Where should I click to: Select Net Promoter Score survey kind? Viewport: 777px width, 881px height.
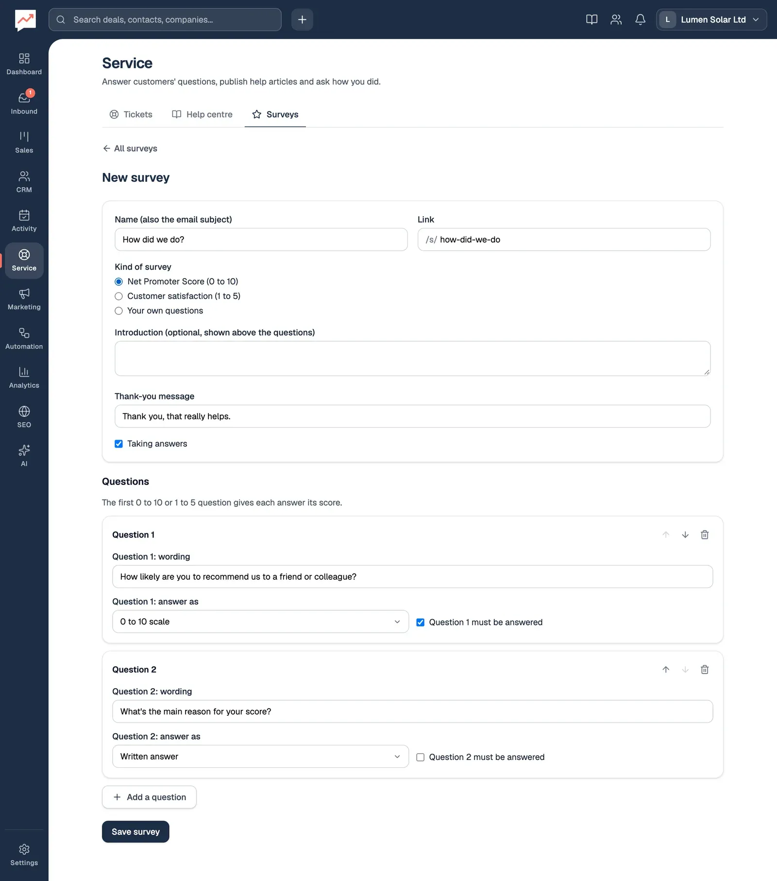[x=118, y=282]
